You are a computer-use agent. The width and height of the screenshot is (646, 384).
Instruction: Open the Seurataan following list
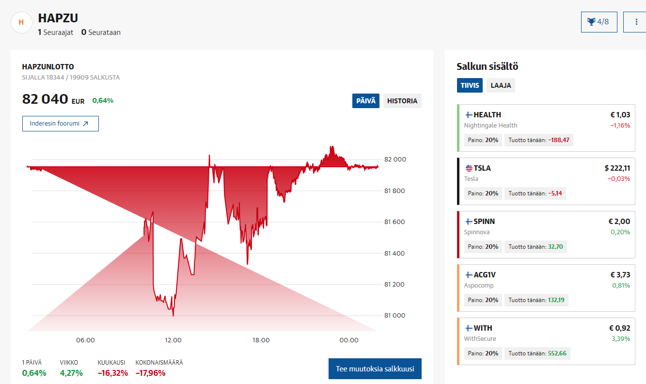click(x=101, y=32)
